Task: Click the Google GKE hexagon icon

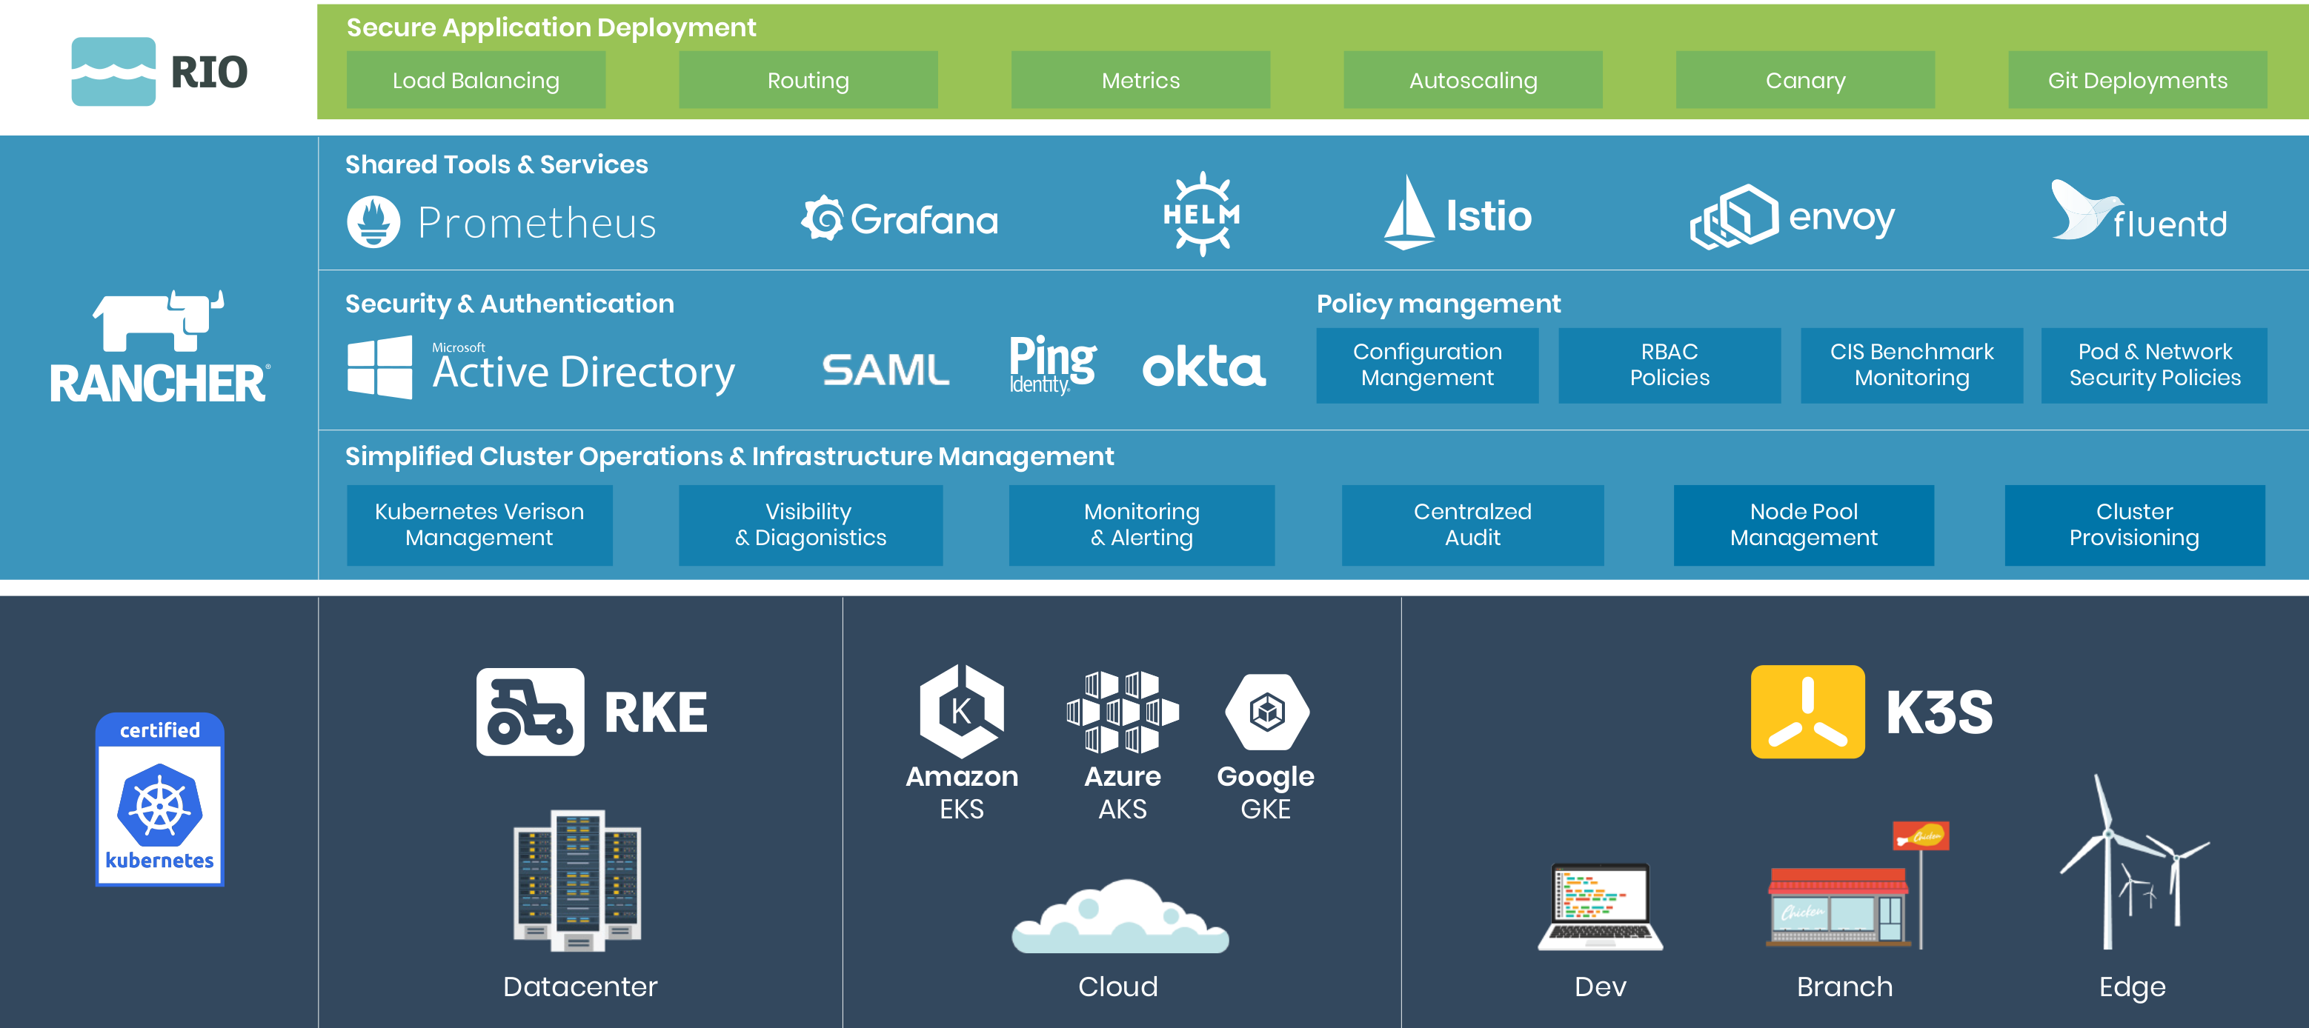Action: coord(1266,712)
